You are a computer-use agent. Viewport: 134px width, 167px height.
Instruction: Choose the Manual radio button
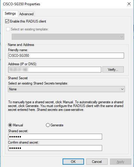click(x=10, y=125)
